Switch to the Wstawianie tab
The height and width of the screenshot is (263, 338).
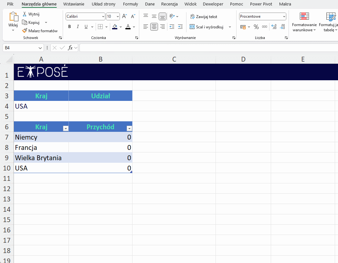[x=74, y=4]
